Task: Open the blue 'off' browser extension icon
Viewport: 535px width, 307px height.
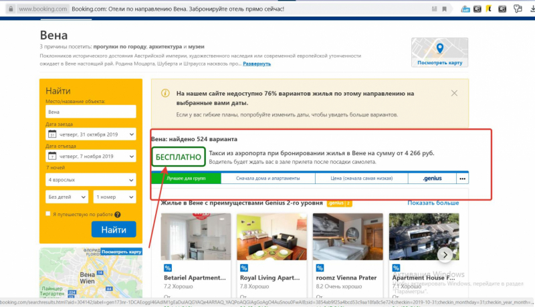Action: 465,9
